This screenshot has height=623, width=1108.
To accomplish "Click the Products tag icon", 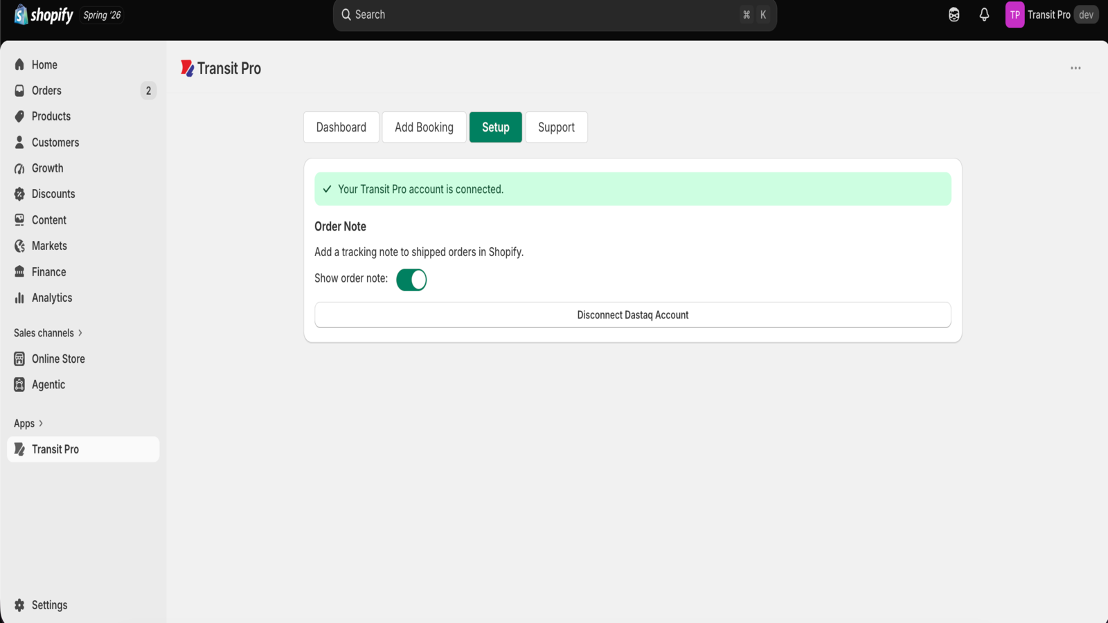I will point(19,116).
